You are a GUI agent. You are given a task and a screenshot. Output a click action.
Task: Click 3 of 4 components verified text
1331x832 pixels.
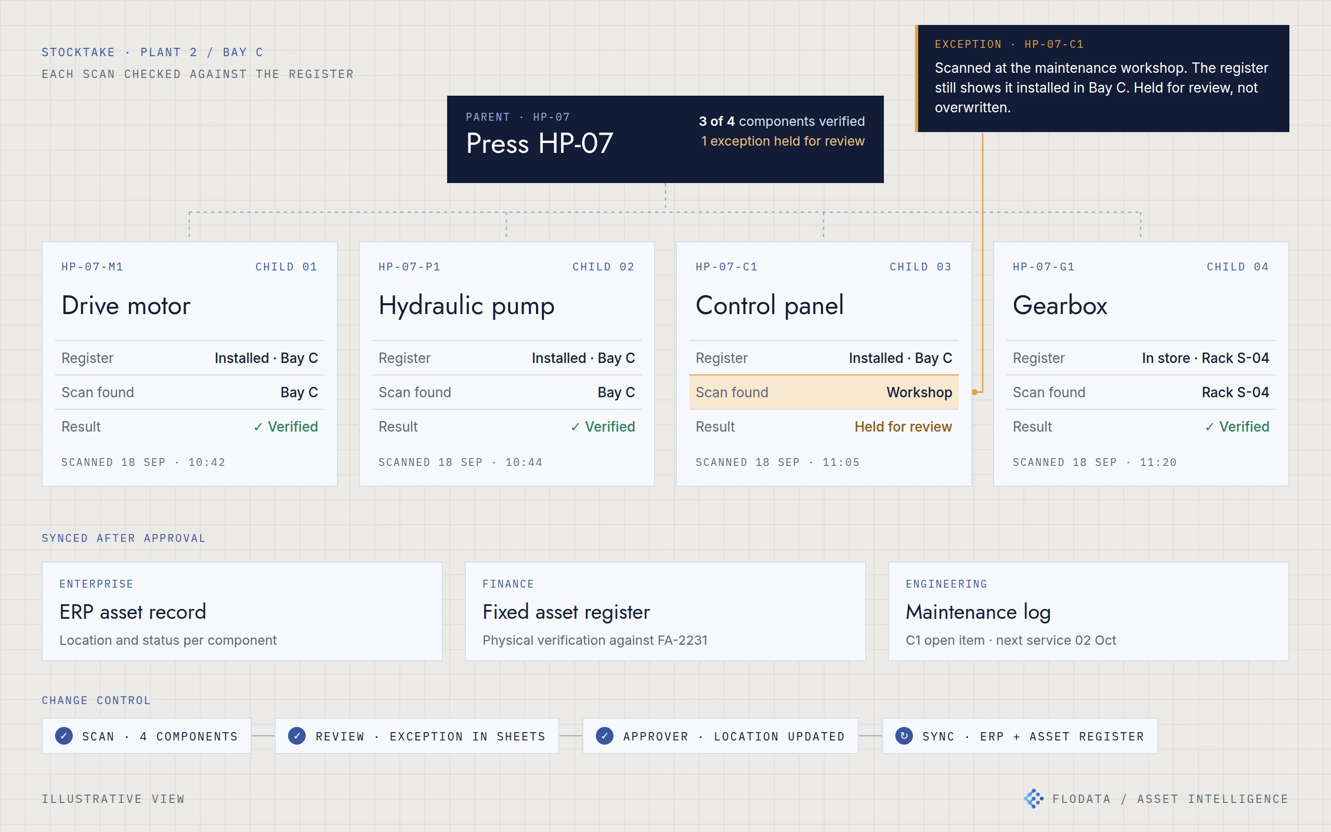tap(781, 121)
